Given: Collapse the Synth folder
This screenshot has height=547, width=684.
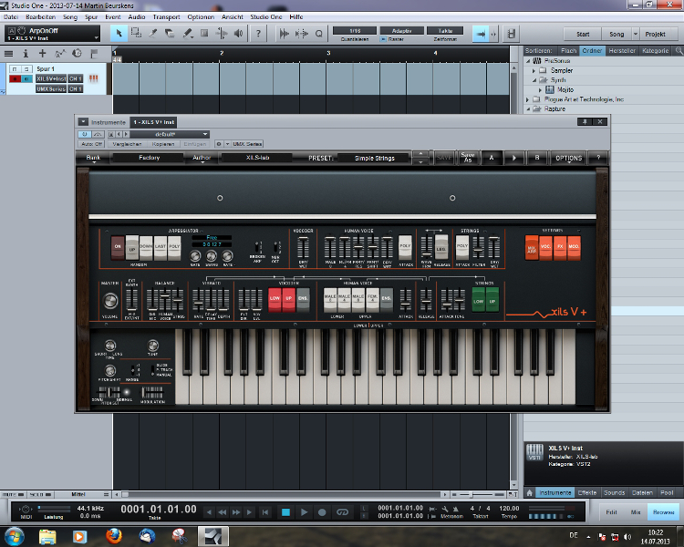Looking at the screenshot, I should [x=534, y=80].
